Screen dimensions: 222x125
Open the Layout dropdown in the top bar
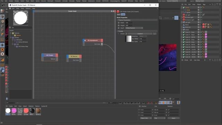tap(208, 1)
